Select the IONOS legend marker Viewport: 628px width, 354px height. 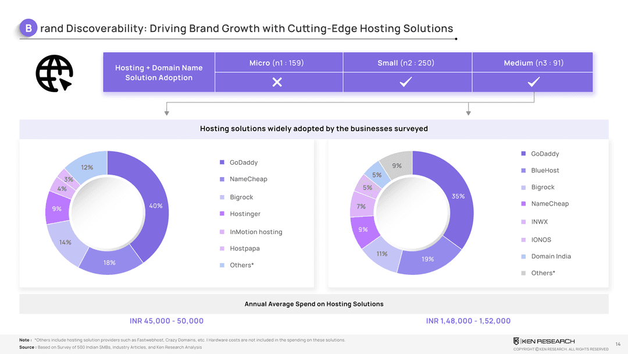coord(523,240)
